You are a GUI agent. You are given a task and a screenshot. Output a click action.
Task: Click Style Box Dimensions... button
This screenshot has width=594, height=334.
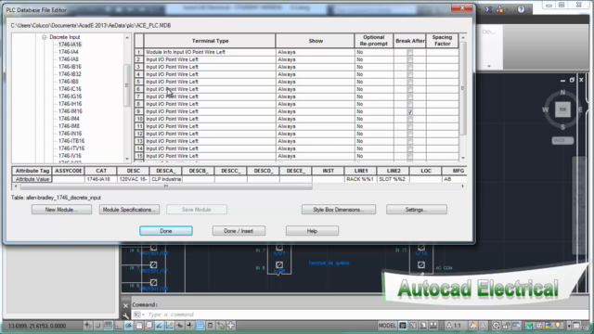click(339, 210)
